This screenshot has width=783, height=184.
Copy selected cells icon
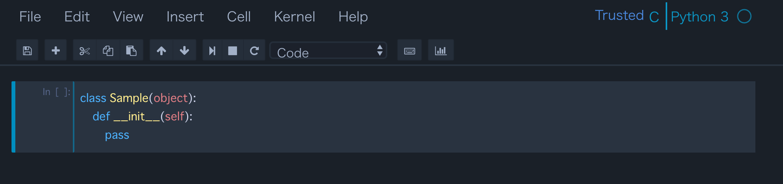[x=108, y=51]
